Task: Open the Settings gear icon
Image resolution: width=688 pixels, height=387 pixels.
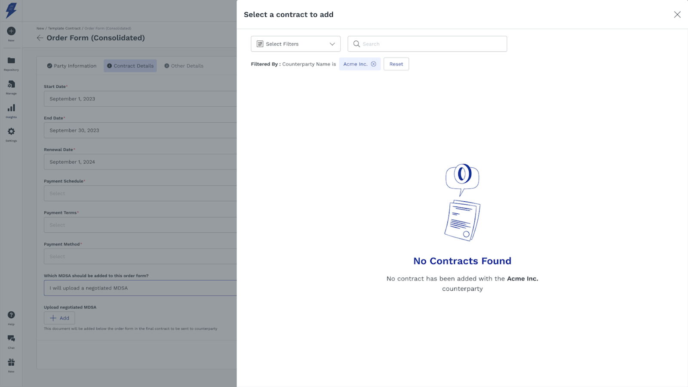Action: point(11,132)
